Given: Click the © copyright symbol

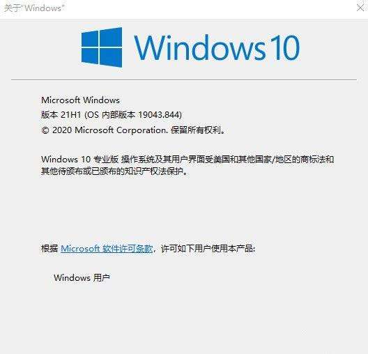Looking at the screenshot, I should pyautogui.click(x=45, y=130).
